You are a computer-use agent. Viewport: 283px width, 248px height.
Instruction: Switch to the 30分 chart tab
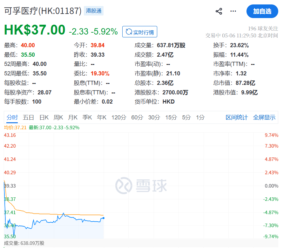(x=154, y=117)
